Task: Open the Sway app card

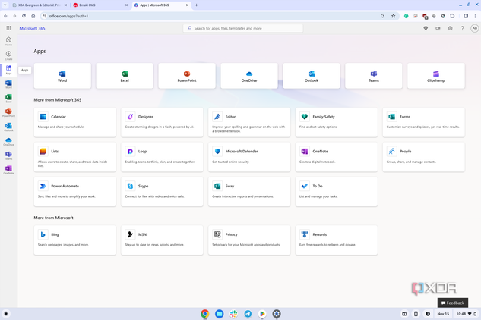Action: click(249, 191)
